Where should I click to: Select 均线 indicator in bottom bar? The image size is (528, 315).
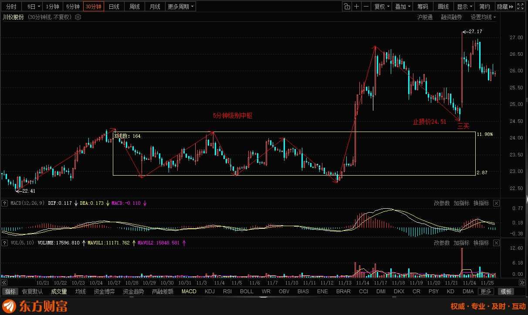(x=80, y=291)
